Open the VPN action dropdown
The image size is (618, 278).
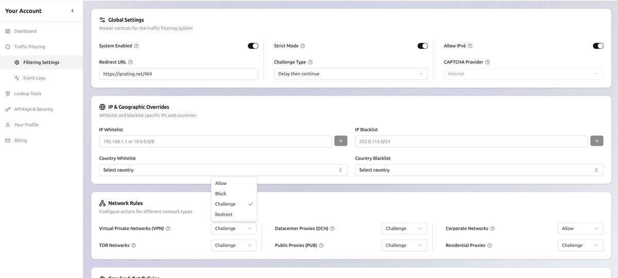(234, 229)
